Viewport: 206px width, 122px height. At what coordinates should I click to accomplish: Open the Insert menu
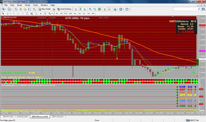(19, 5)
